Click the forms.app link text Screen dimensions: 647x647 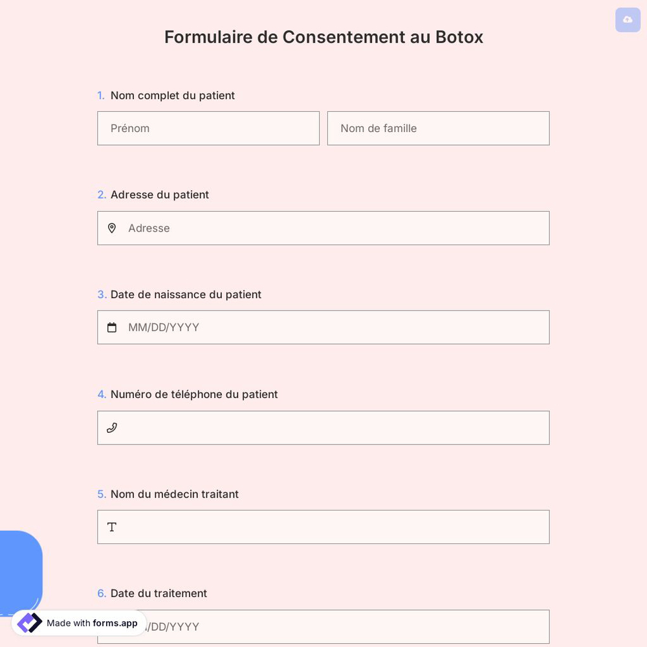pyautogui.click(x=115, y=623)
